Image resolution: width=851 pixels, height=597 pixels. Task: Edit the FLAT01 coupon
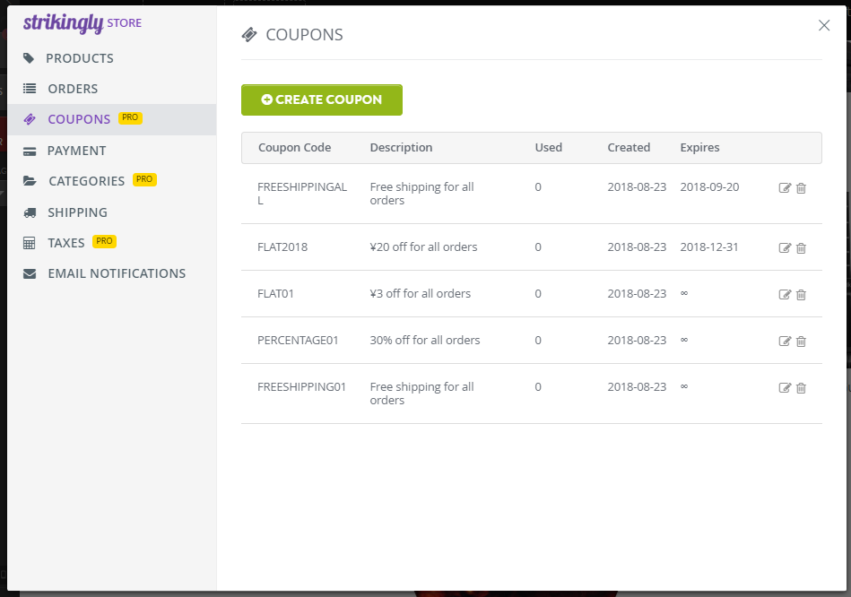pos(785,294)
